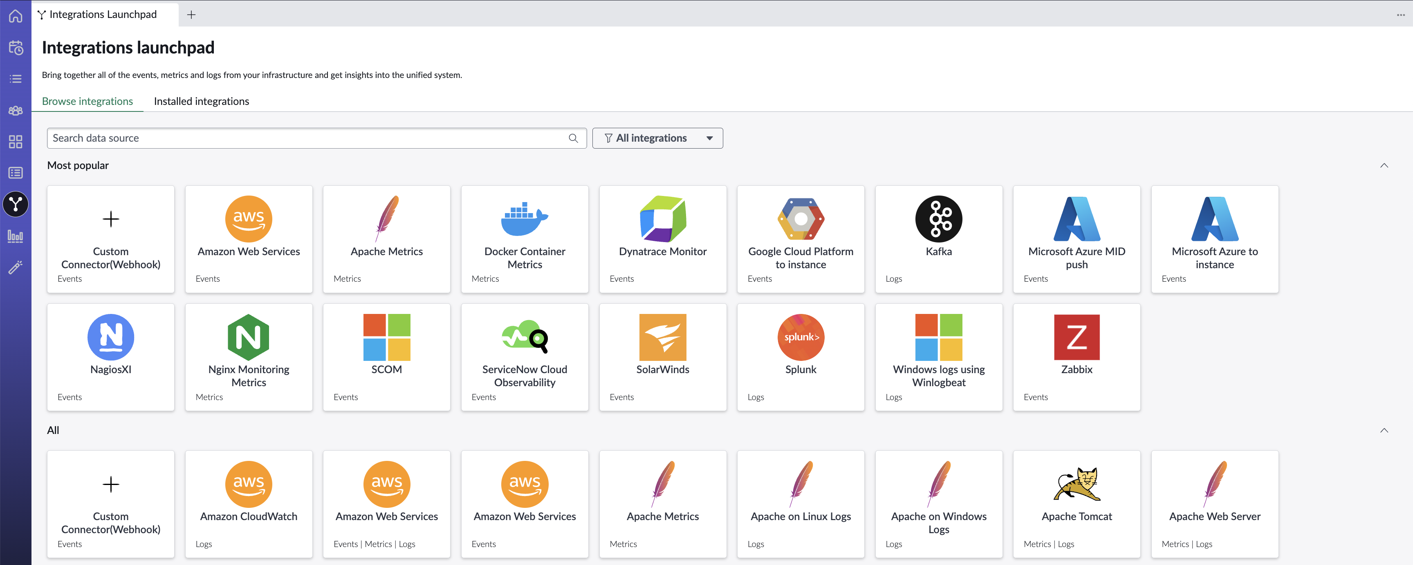Open the people group icon in sidebar
The height and width of the screenshot is (565, 1413).
coord(16,111)
